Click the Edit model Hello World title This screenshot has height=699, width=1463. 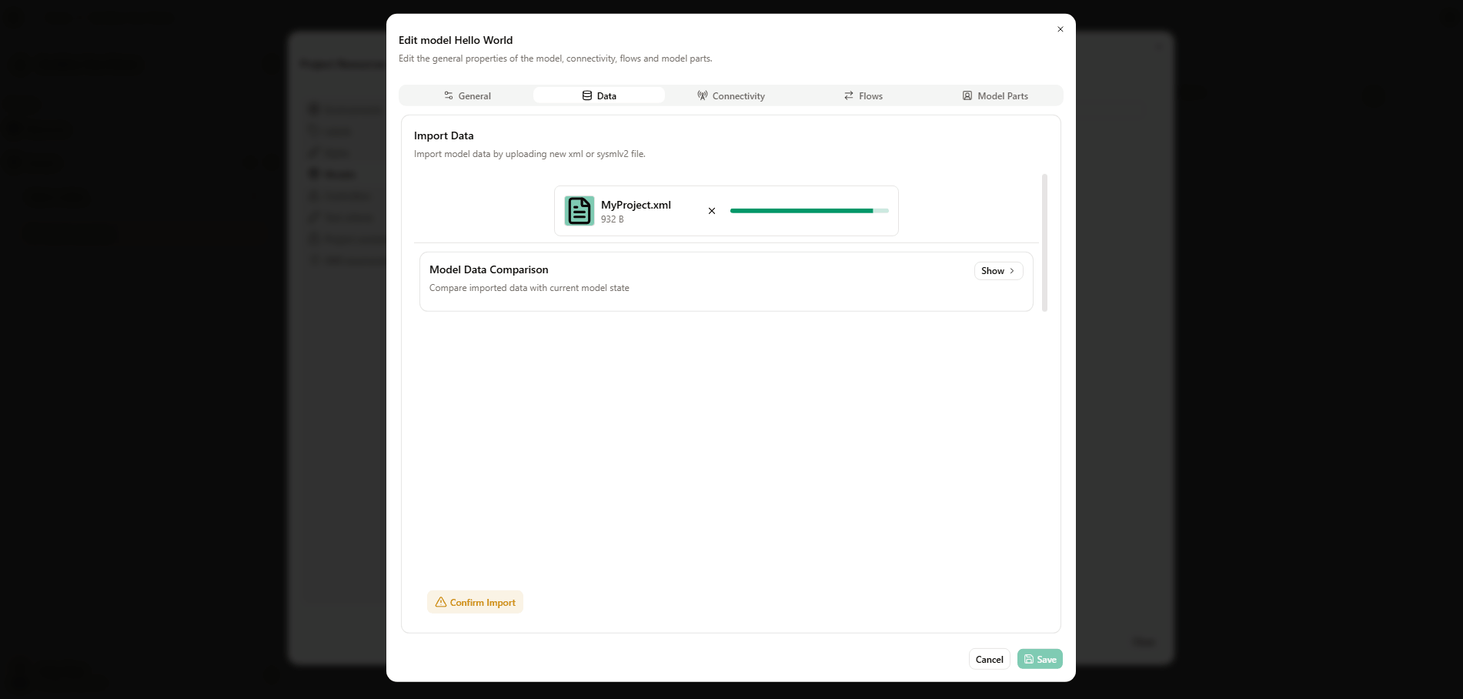(455, 40)
